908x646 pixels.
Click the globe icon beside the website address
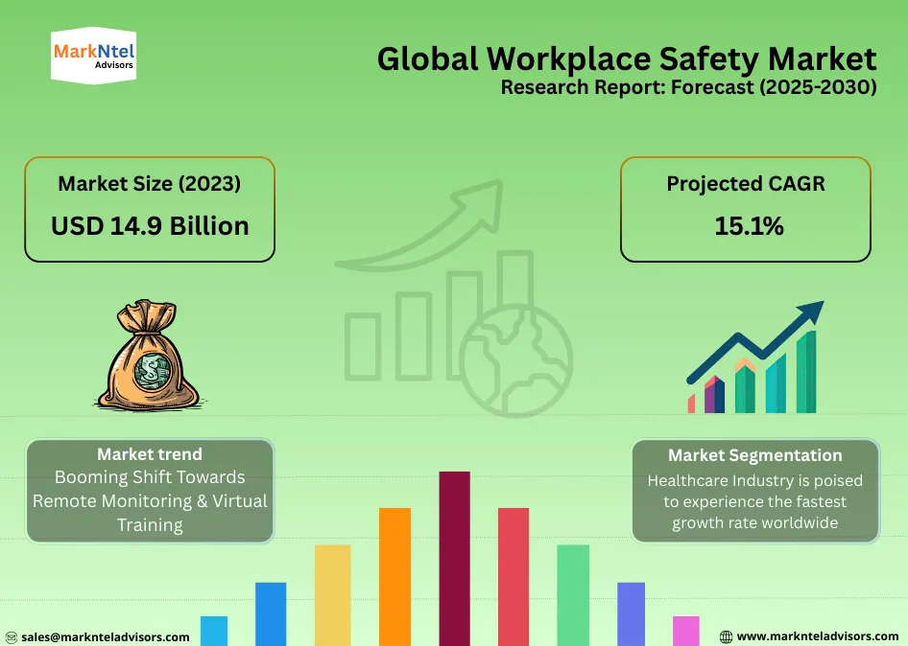coord(726,635)
